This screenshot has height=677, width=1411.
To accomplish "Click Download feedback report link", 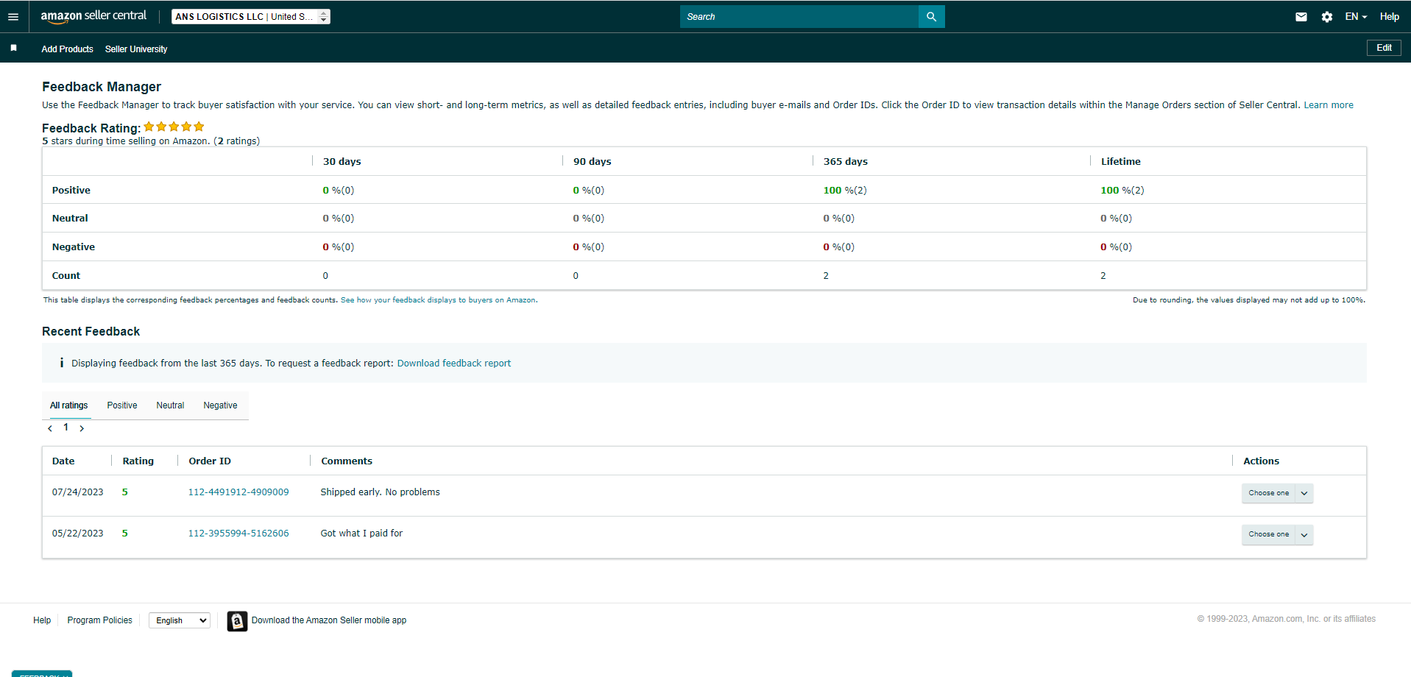I will click(x=454, y=364).
